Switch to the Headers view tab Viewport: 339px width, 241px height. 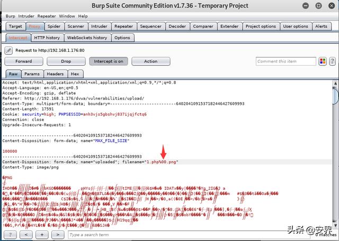point(55,74)
